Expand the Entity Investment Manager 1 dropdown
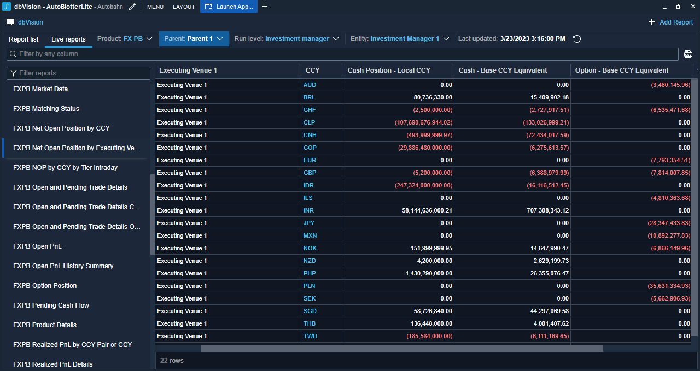700x371 pixels. tap(400, 39)
